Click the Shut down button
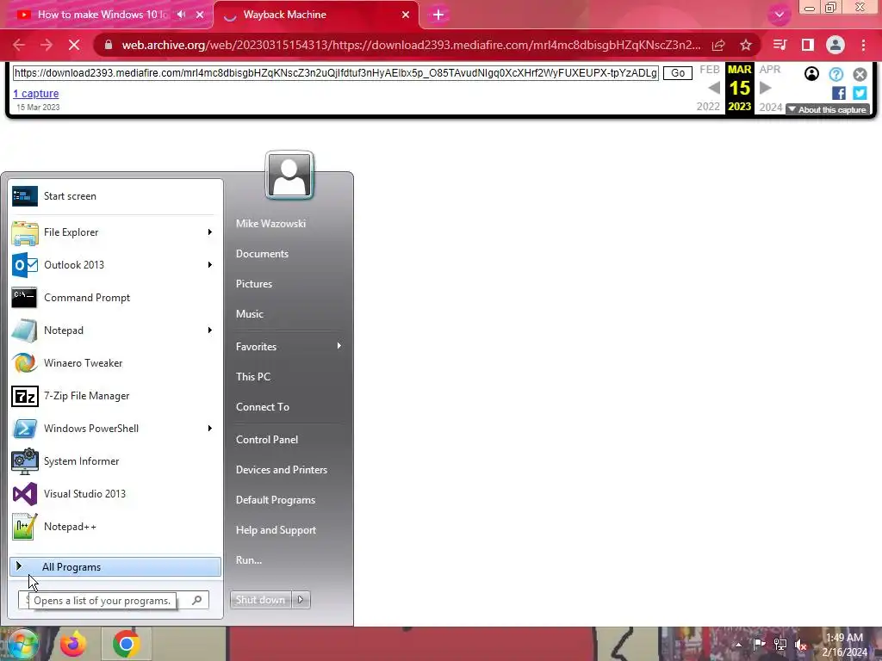Viewport: 882px width, 661px height. (x=260, y=600)
